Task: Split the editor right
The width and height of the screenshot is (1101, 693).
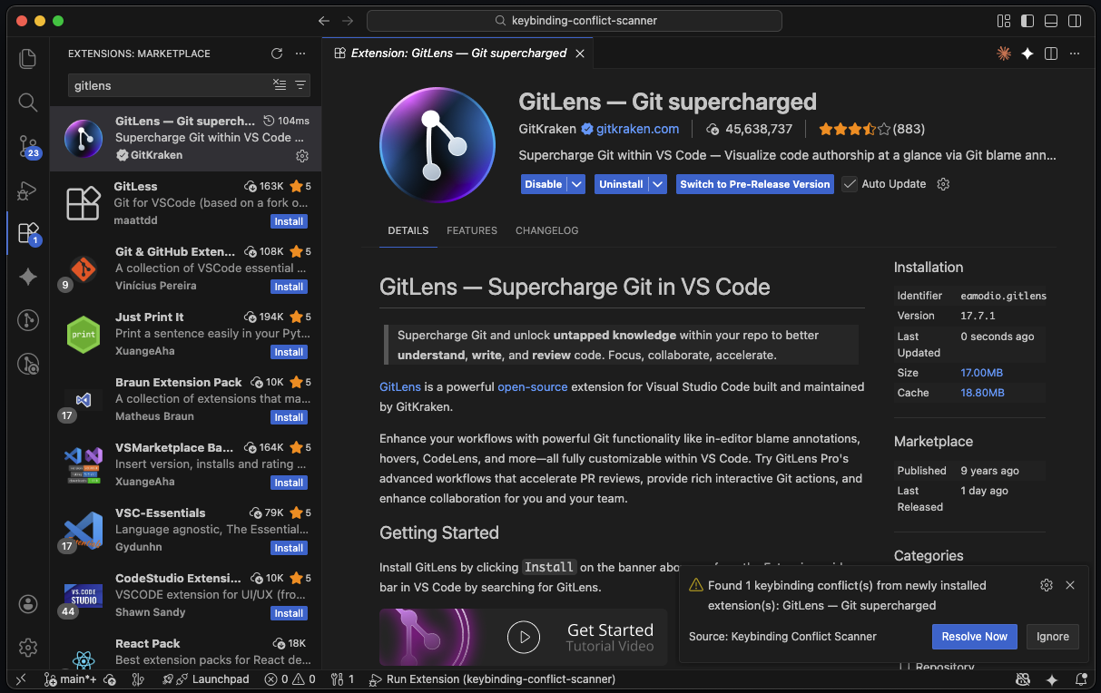Action: (x=1051, y=54)
